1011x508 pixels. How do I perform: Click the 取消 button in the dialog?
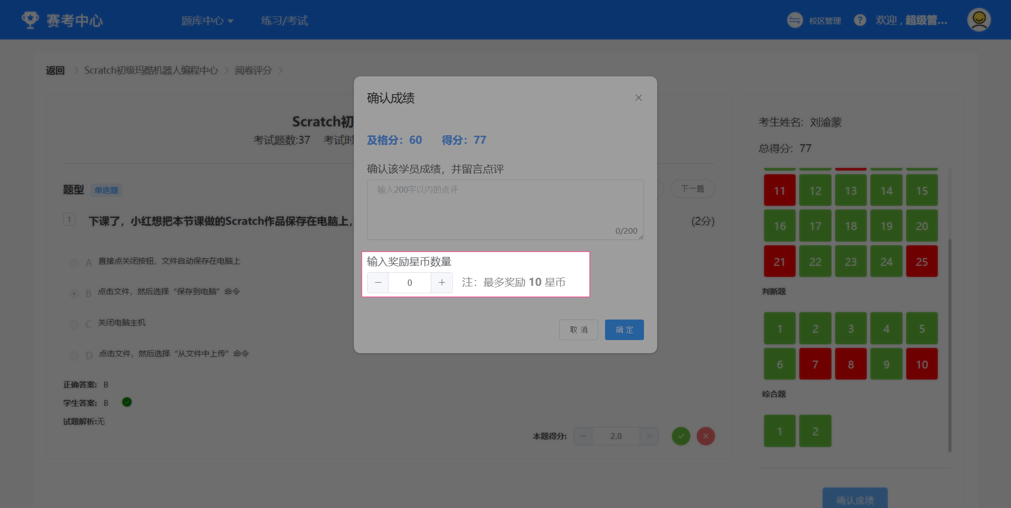(579, 330)
